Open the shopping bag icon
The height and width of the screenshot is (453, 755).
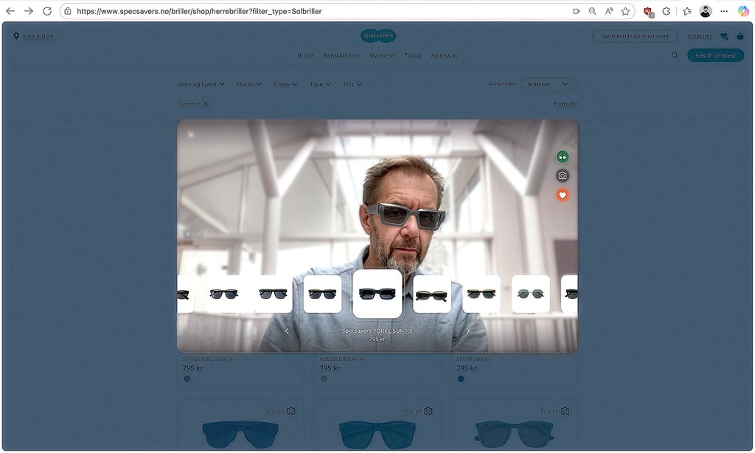point(740,36)
